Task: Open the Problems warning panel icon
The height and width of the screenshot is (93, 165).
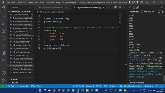Action: (x=130, y=7)
